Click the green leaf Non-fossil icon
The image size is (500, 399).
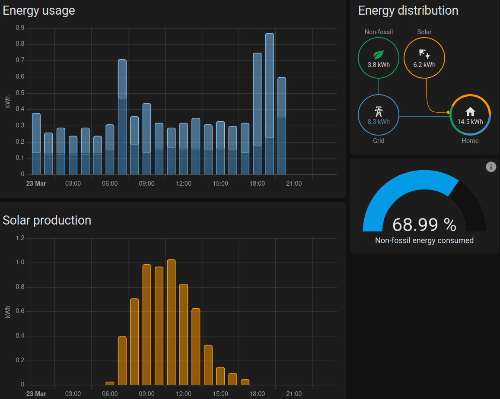coord(379,55)
